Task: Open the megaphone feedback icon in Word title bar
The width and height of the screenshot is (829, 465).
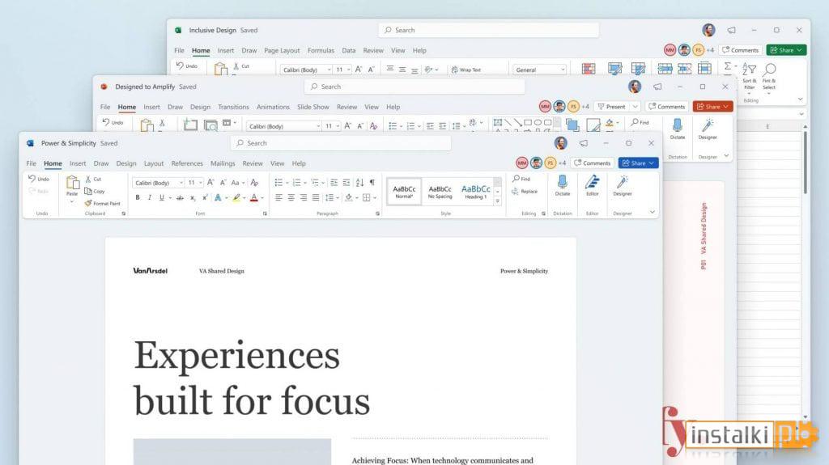Action: click(584, 143)
